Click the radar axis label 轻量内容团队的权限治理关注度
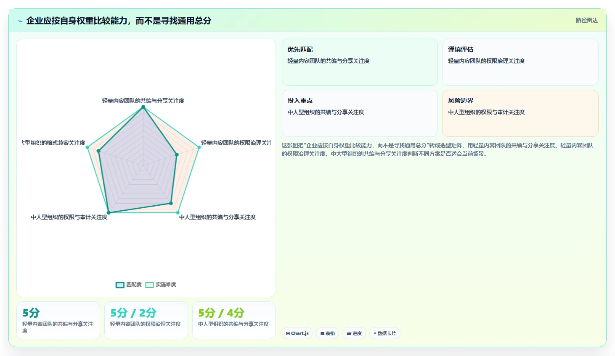Screen dimensions: 615x356 [236, 143]
